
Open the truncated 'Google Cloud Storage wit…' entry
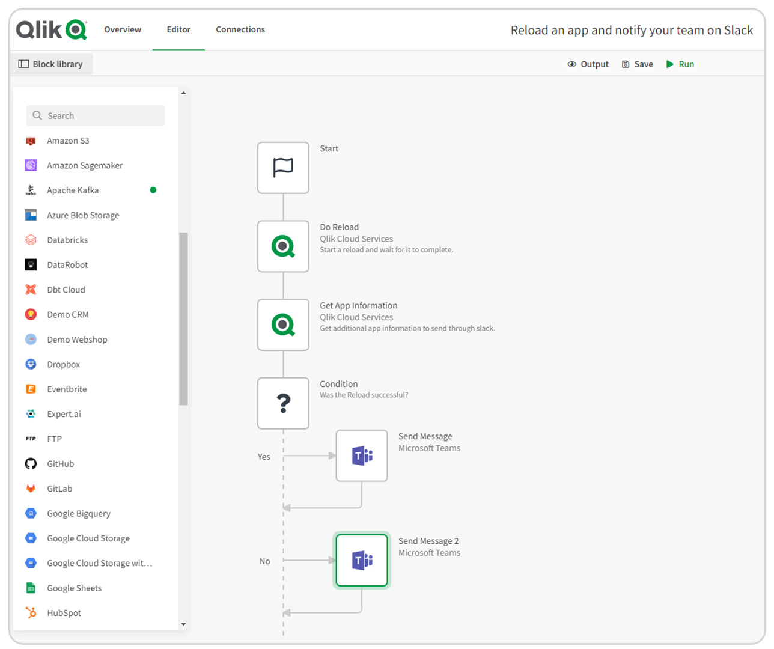tap(100, 563)
